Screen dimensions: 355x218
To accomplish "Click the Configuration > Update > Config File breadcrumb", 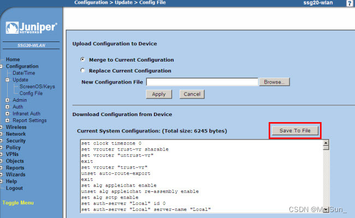I will pos(120,3).
